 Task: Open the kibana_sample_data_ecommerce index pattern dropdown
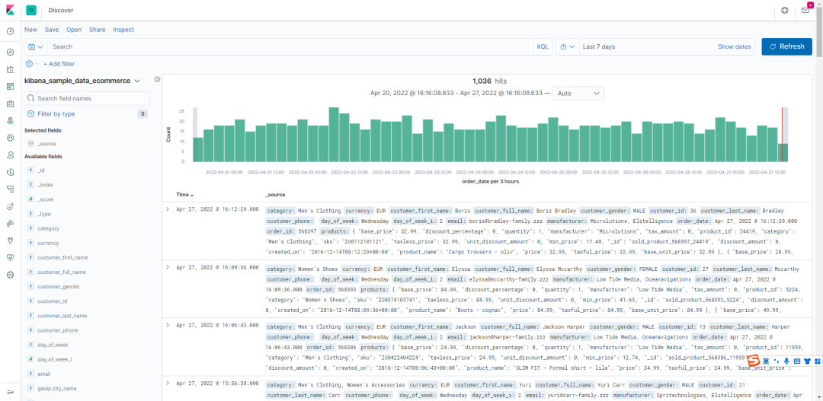coord(82,81)
